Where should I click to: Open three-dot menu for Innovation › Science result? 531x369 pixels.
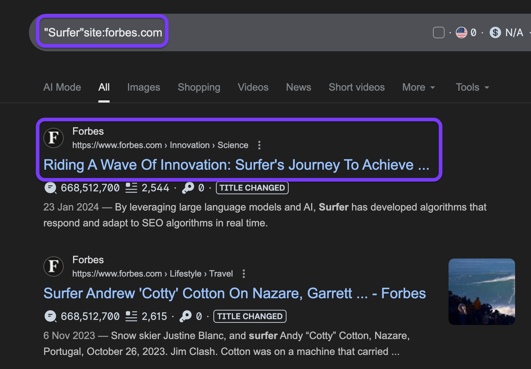click(259, 145)
